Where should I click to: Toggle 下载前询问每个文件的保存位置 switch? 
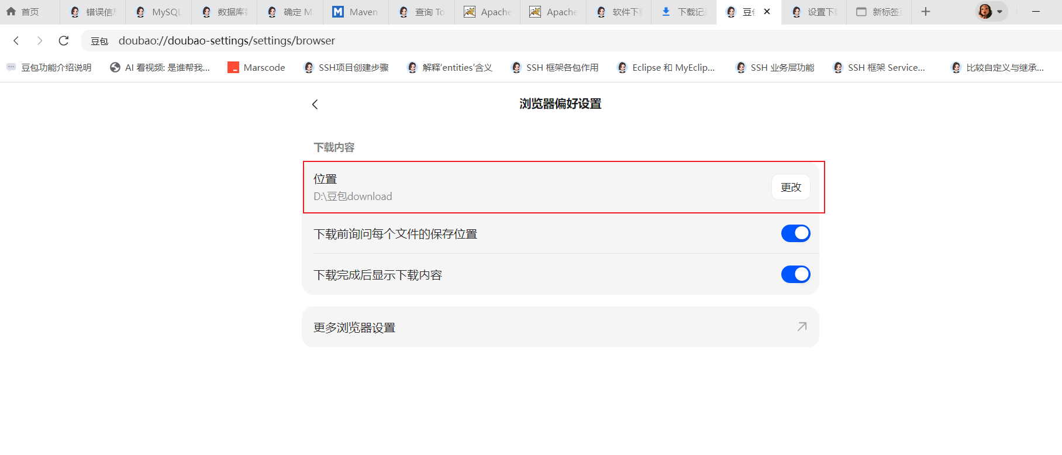point(795,233)
